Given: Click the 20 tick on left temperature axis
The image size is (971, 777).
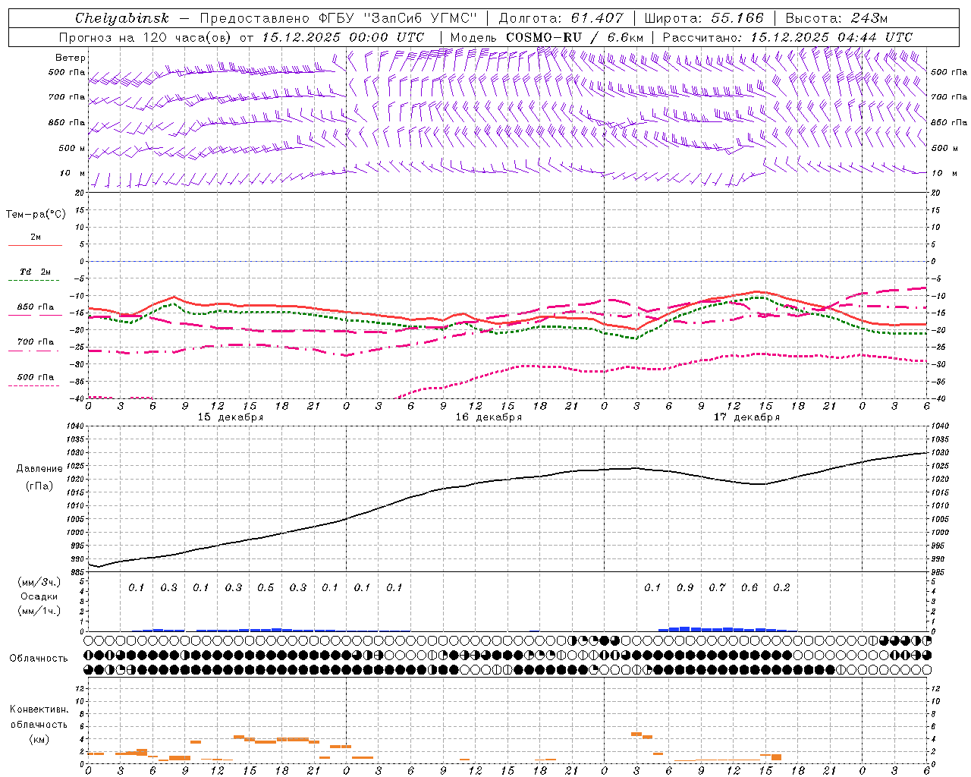Looking at the screenshot, I should pos(80,193).
